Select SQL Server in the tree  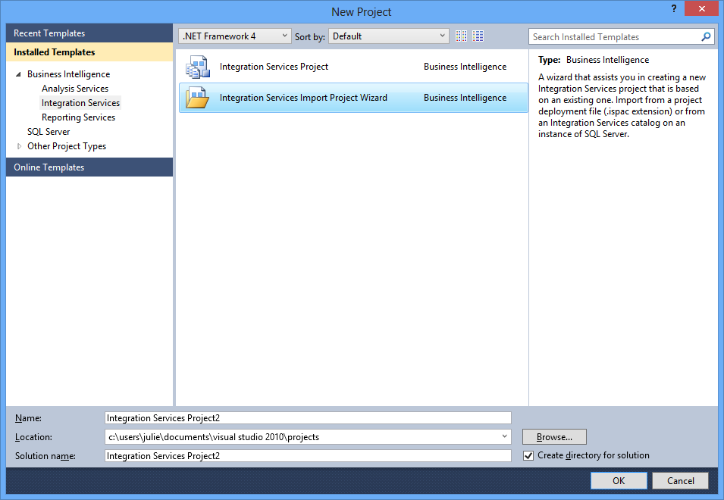[x=49, y=132]
